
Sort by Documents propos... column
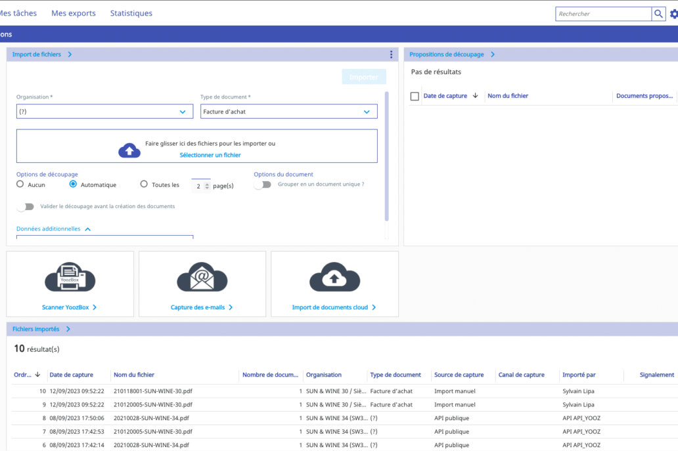[644, 96]
